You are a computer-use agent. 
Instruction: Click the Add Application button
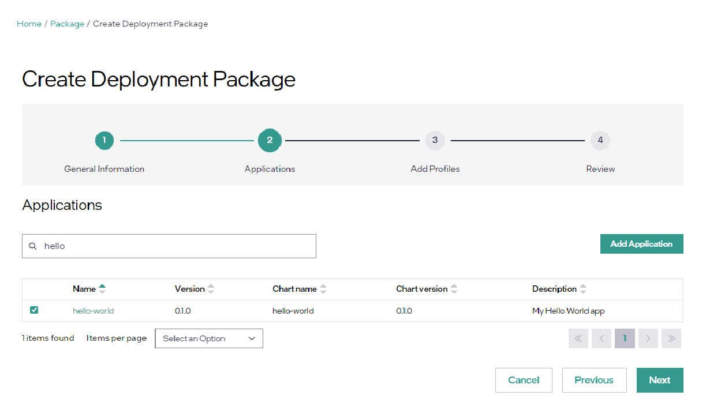pyautogui.click(x=641, y=244)
